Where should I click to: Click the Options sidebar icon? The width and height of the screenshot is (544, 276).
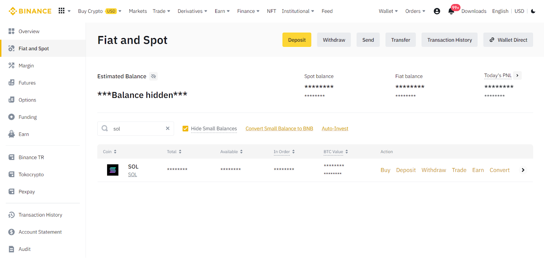click(x=12, y=100)
